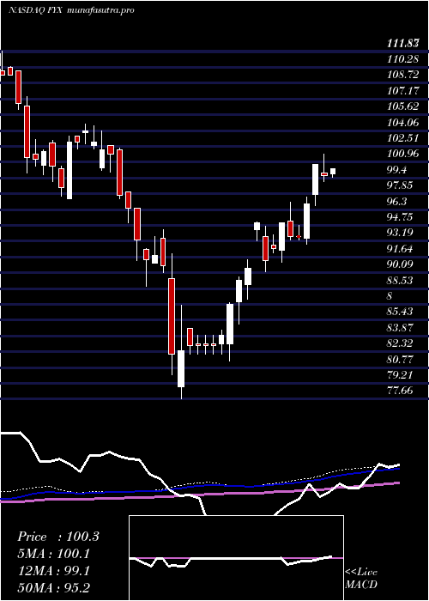Screen dimensions: 429x601
Task: Click the 12MA : 99.1 readout
Action: [53, 571]
